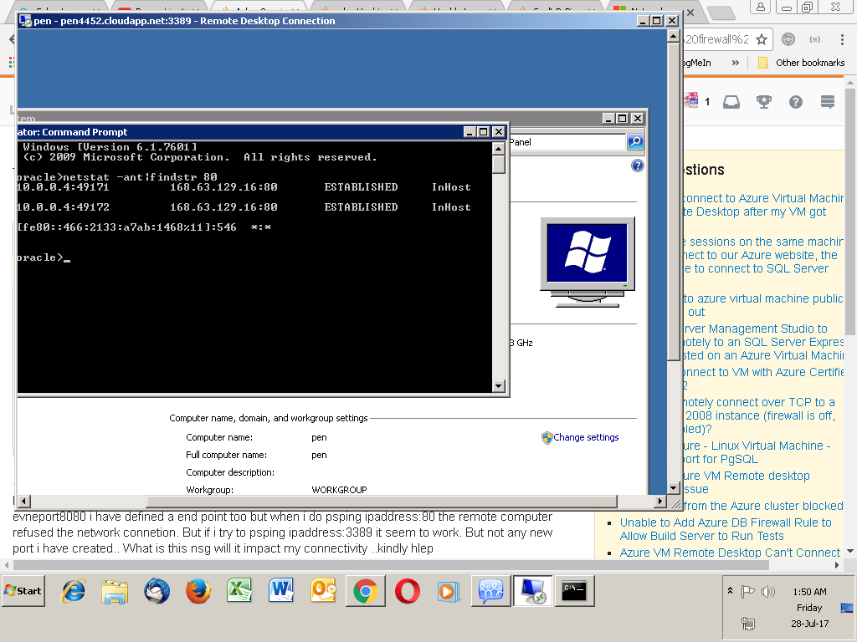Click the Chrome profile person icon
The height and width of the screenshot is (642, 857).
pyautogui.click(x=762, y=8)
